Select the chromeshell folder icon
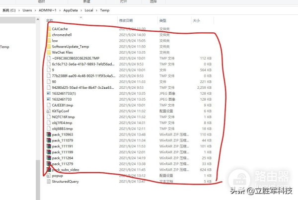The height and width of the screenshot is (200, 298). 49,35
